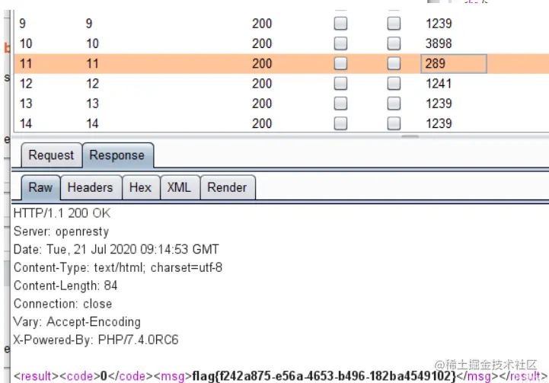Tick the second checkbox in row 9

394,24
